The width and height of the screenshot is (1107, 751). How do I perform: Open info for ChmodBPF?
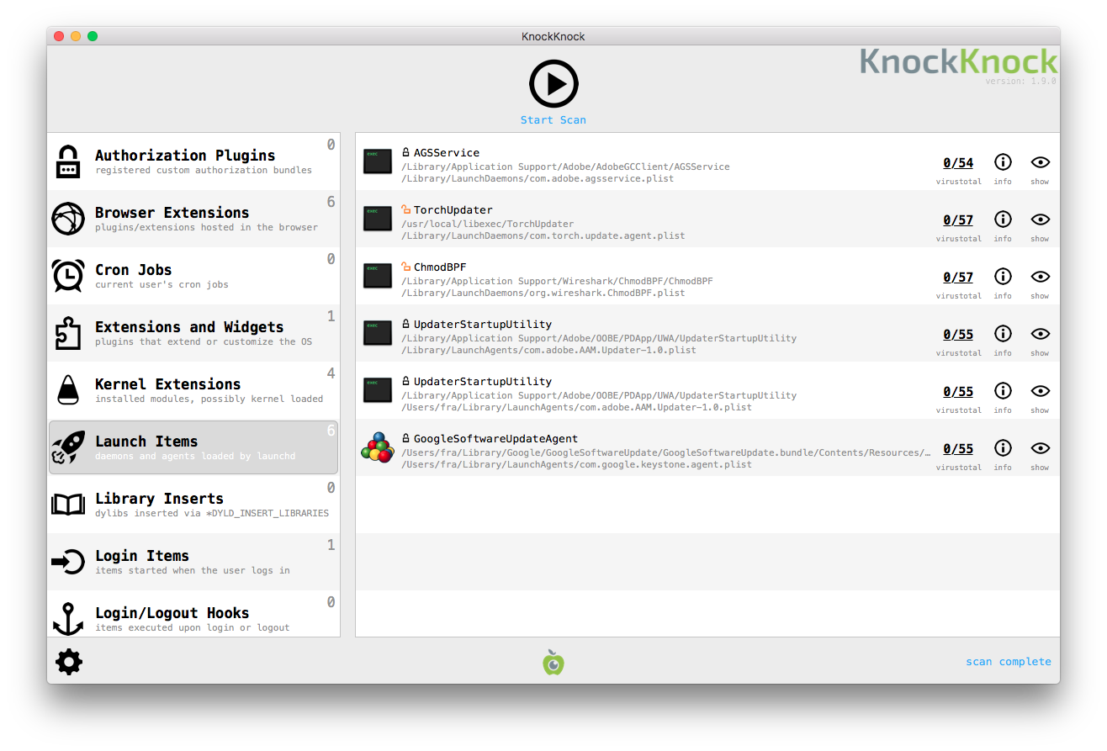click(1003, 277)
